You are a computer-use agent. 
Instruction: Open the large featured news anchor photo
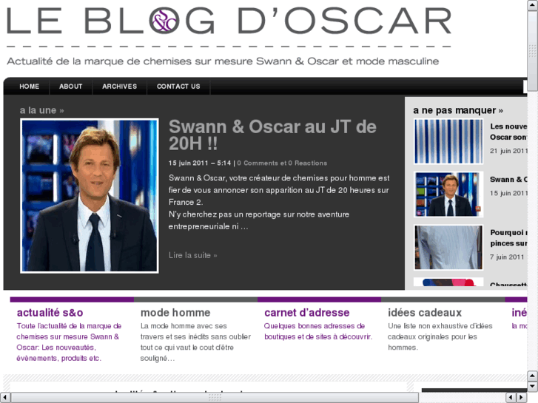pyautogui.click(x=90, y=195)
